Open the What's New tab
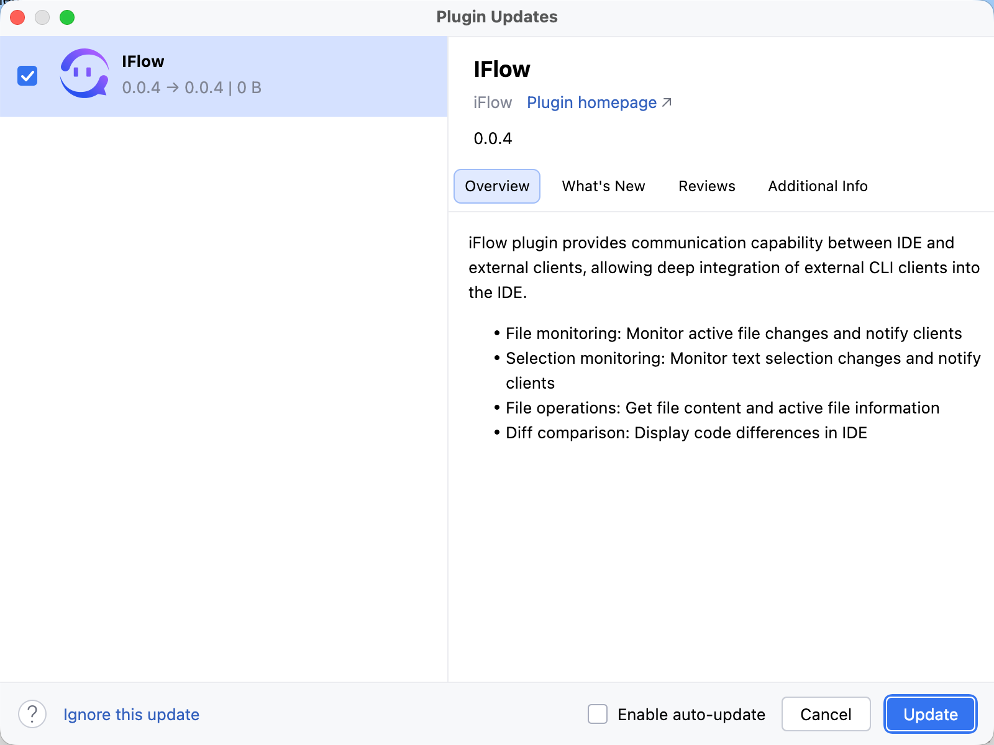The image size is (994, 745). point(603,186)
